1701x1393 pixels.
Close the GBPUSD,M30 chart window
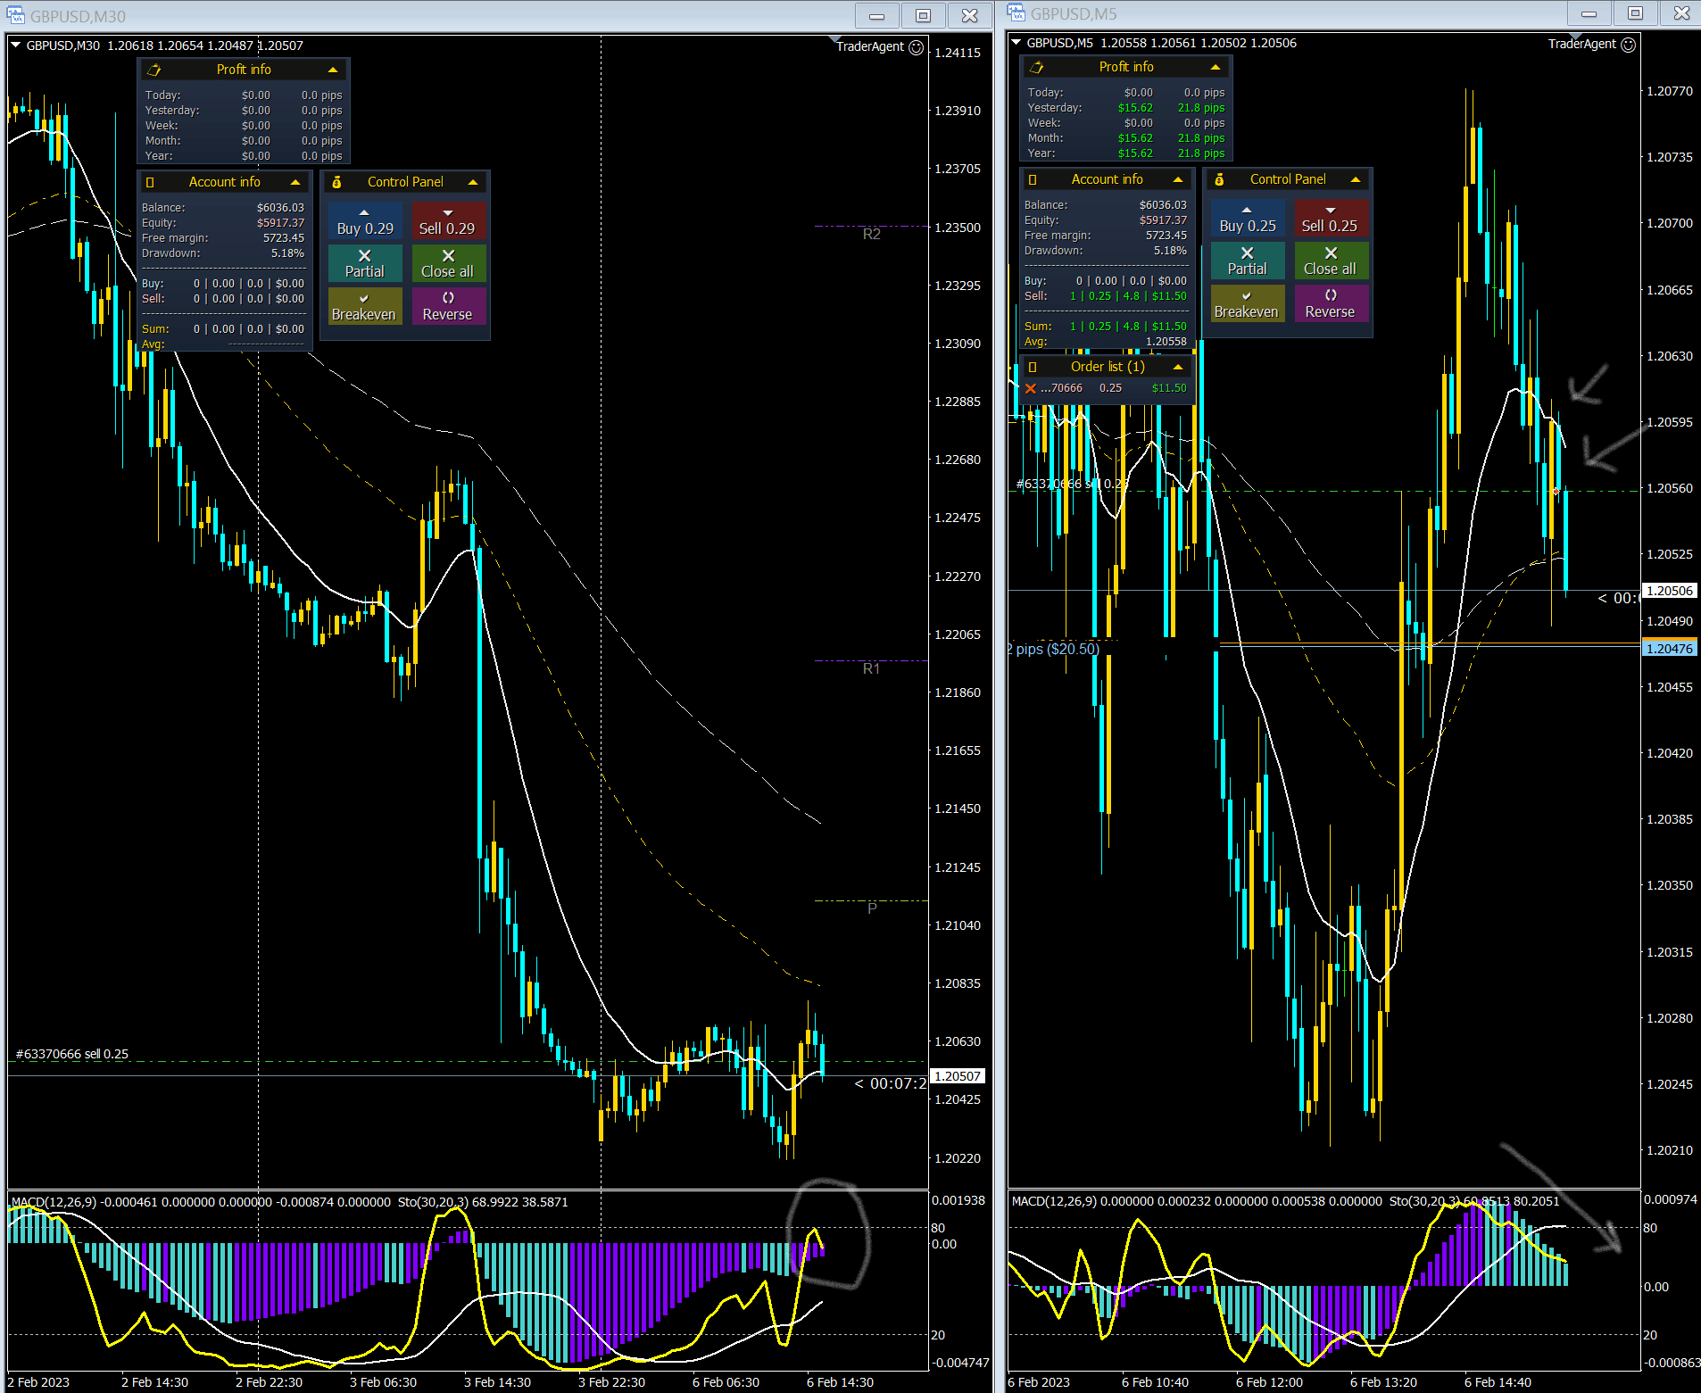pyautogui.click(x=970, y=15)
